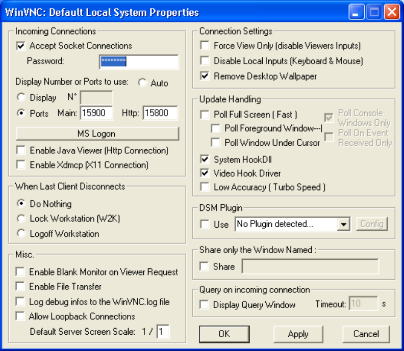Click the Http port field showing 15800
Viewport: 404px width, 351px height.
[160, 113]
